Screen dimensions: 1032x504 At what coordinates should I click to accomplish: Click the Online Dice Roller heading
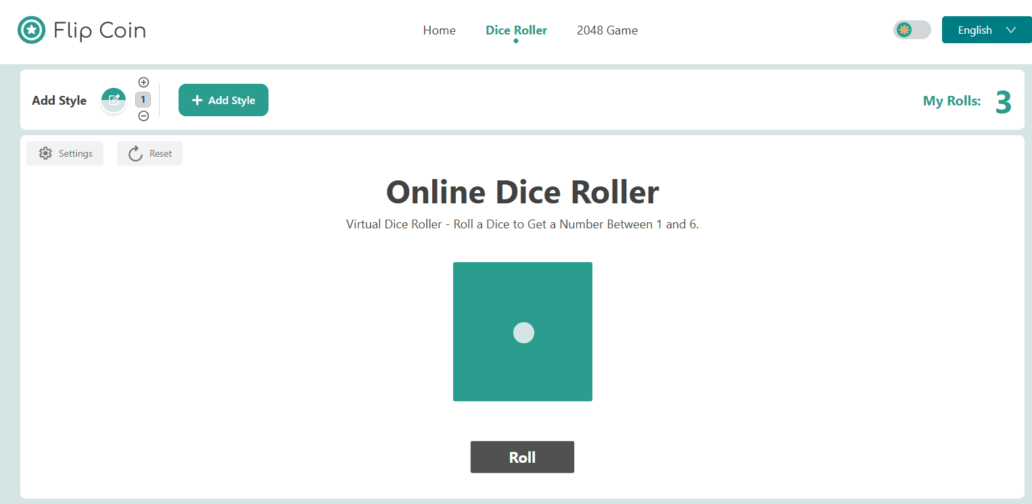[523, 192]
